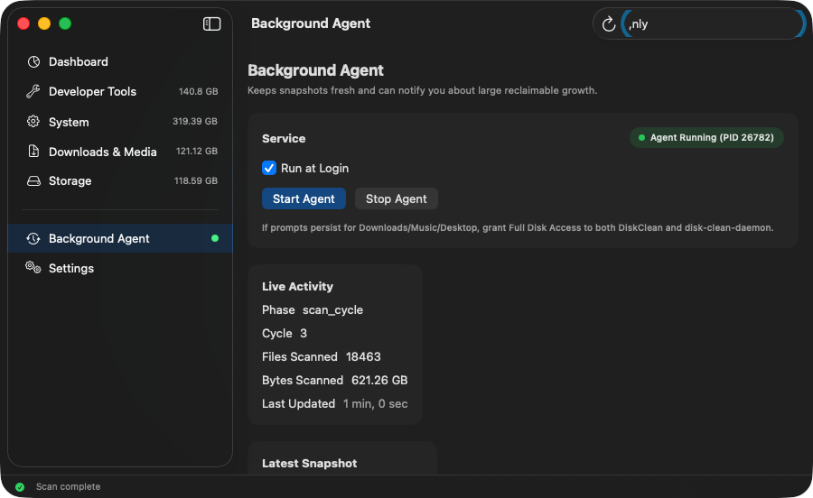Image resolution: width=813 pixels, height=498 pixels.
Task: Click the Agent Running PID 26782 badge
Action: (706, 138)
